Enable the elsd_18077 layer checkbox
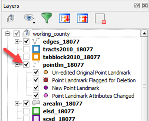The height and width of the screenshot is (121, 149). click(26, 111)
